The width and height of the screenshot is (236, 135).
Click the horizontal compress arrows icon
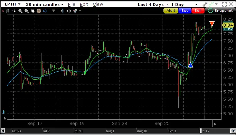pos(69,11)
